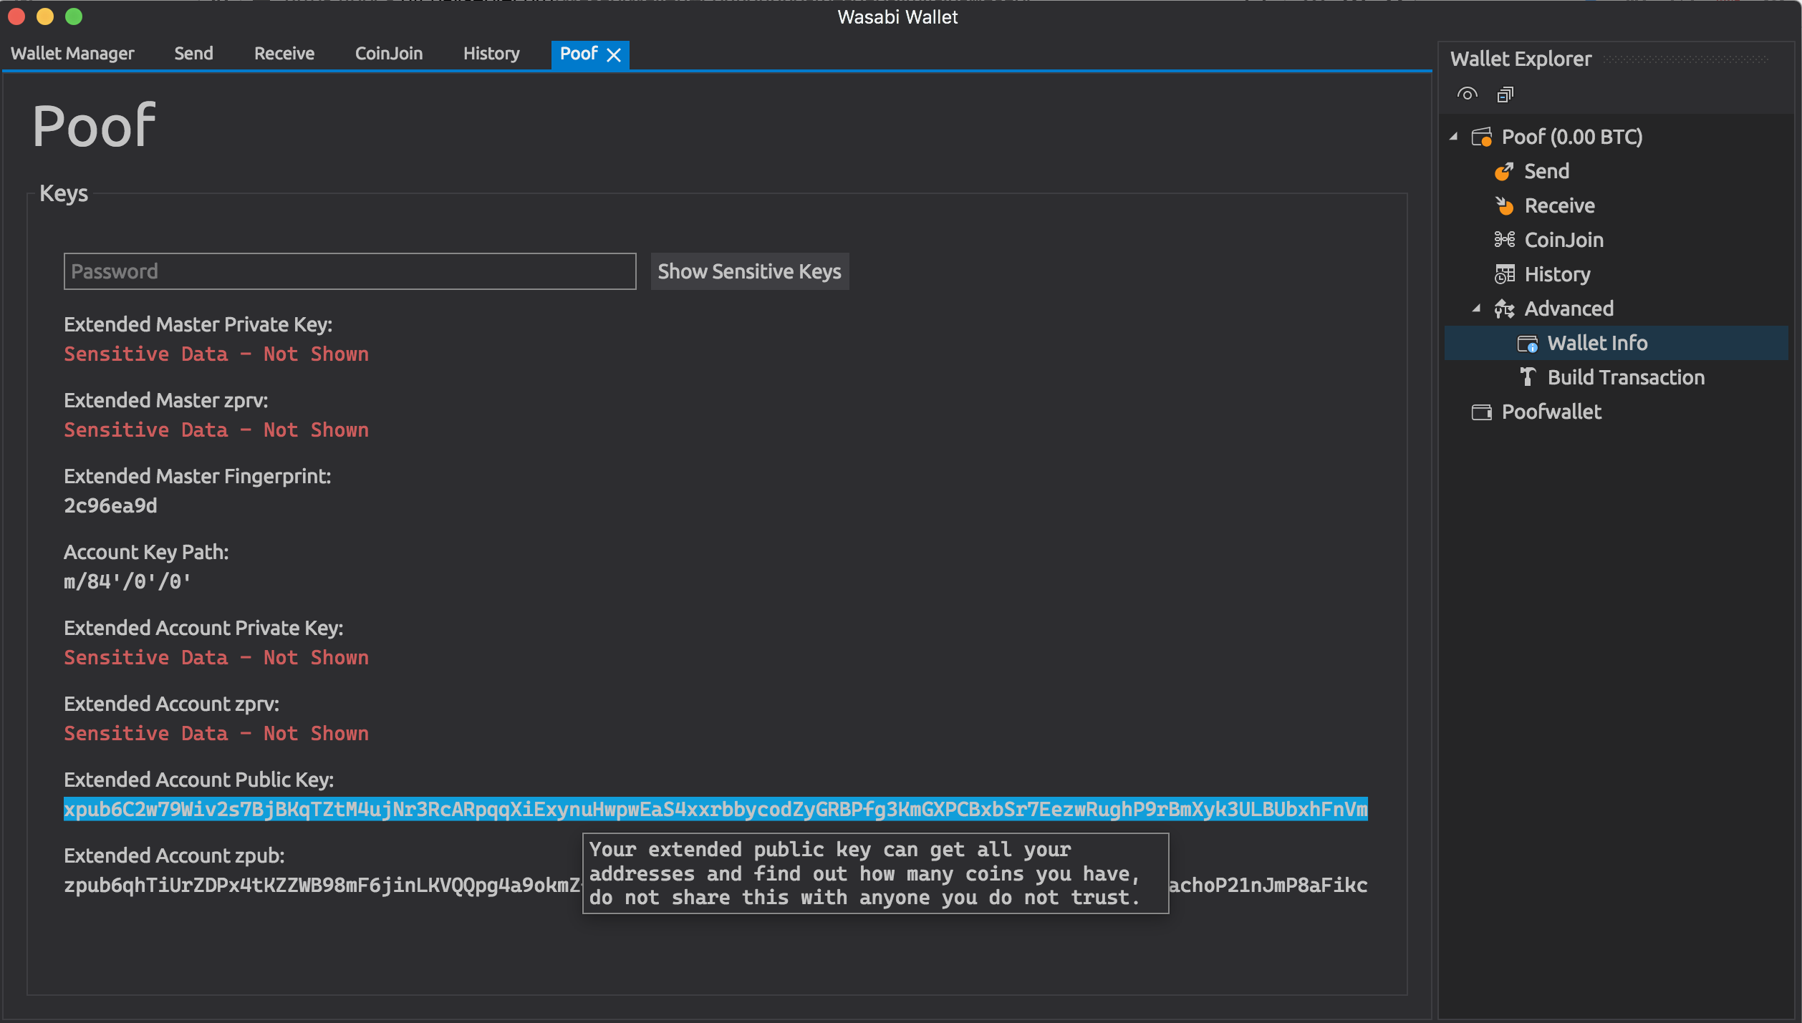
Task: Click the Receive icon in Wallet Explorer
Action: (x=1504, y=205)
